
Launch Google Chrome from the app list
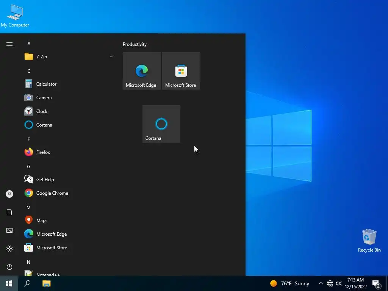click(69, 193)
